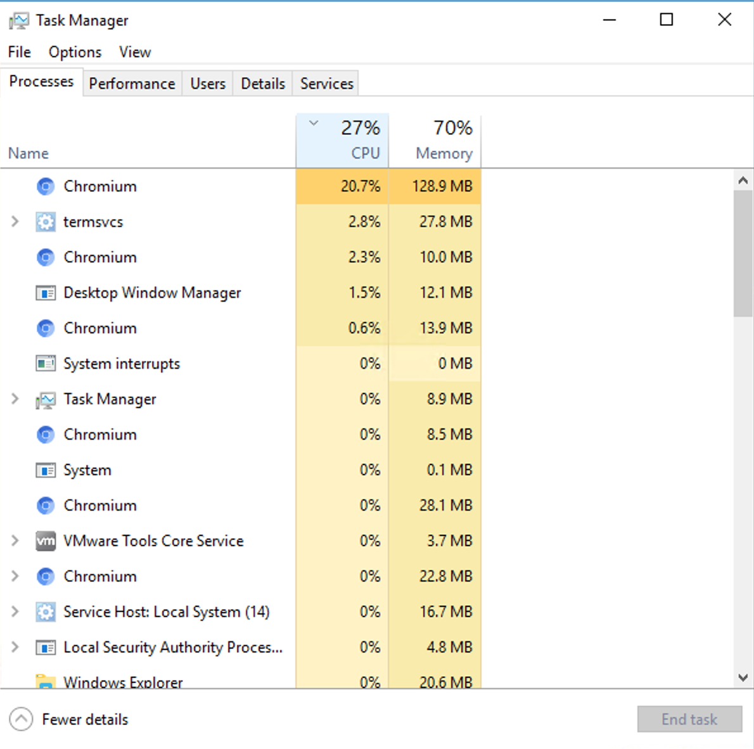
Task: Expand the Chromium group using 22.8 MB
Action: (x=15, y=576)
